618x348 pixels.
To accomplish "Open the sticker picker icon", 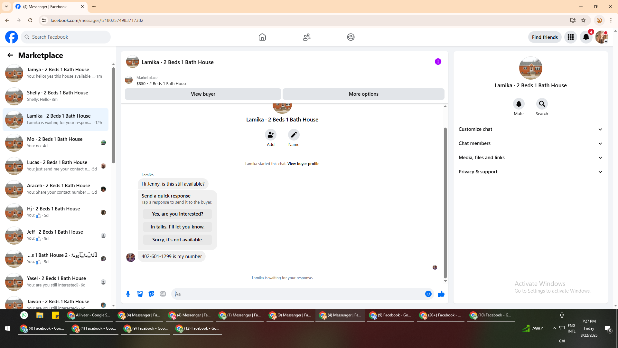I will [x=151, y=294].
